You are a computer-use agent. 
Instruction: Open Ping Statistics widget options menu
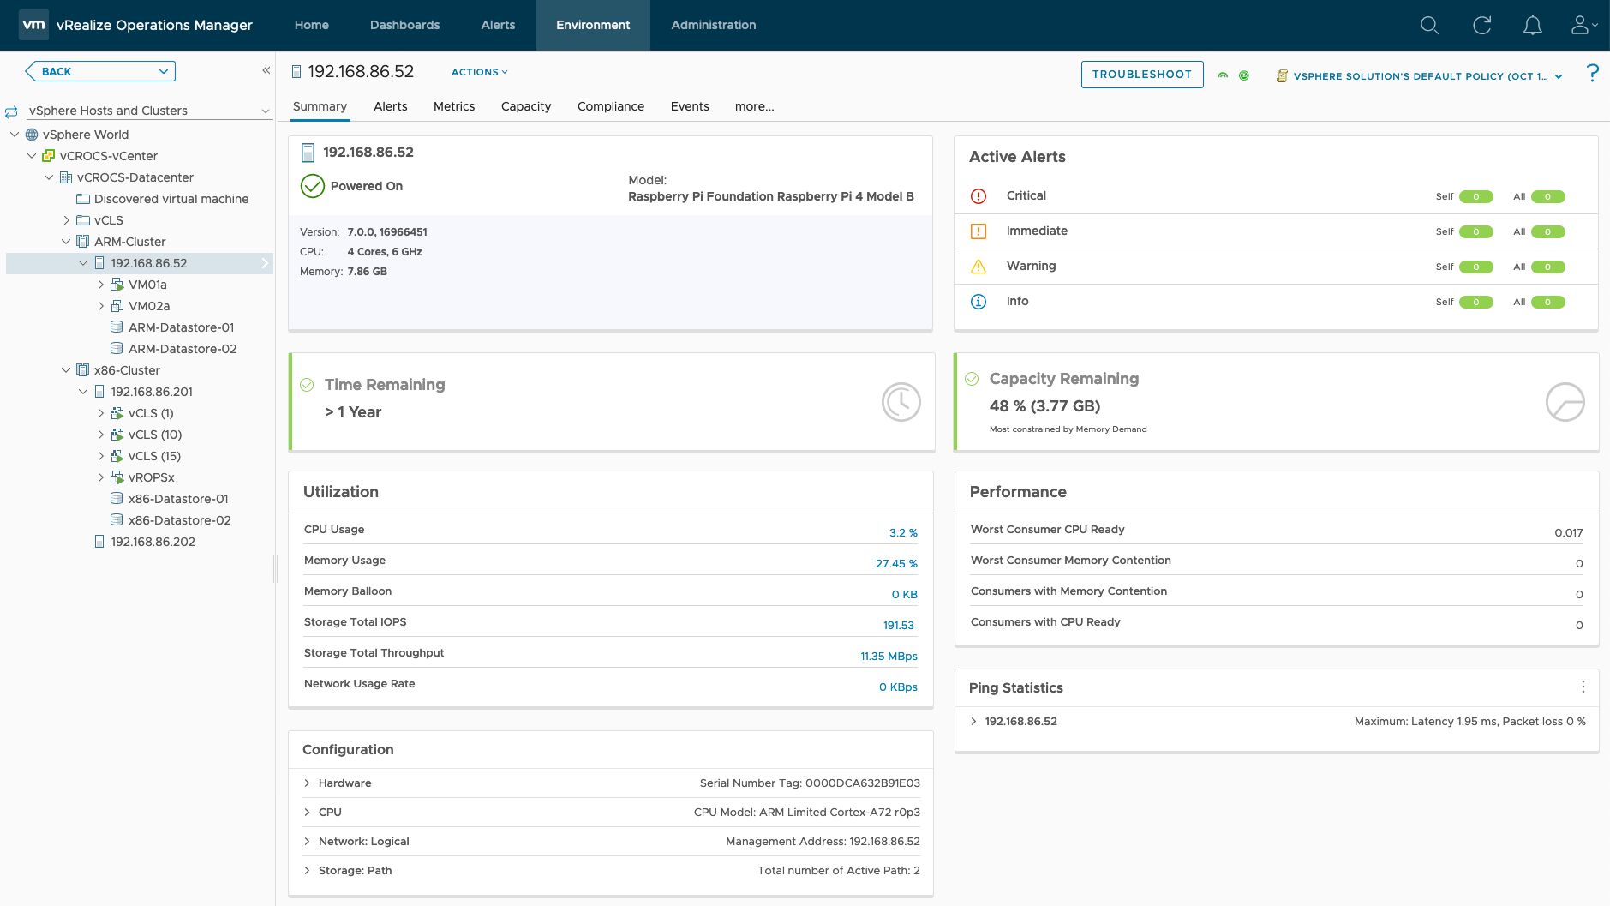(1583, 687)
